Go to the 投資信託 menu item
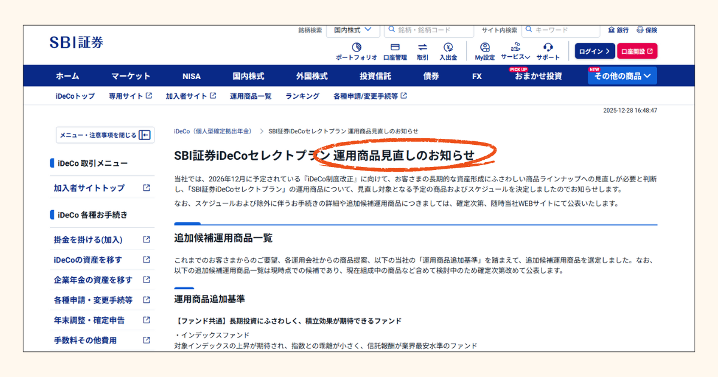 click(375, 76)
